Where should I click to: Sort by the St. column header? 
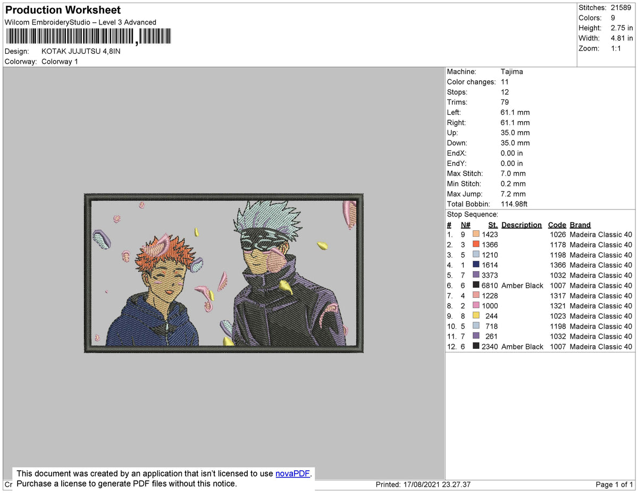click(x=492, y=224)
